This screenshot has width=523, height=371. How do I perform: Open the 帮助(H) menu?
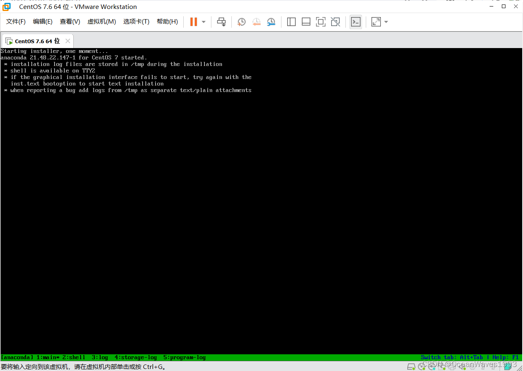point(167,22)
